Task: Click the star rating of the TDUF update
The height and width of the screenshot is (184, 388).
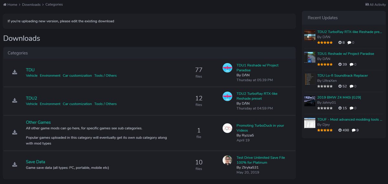Action: [x=325, y=130]
